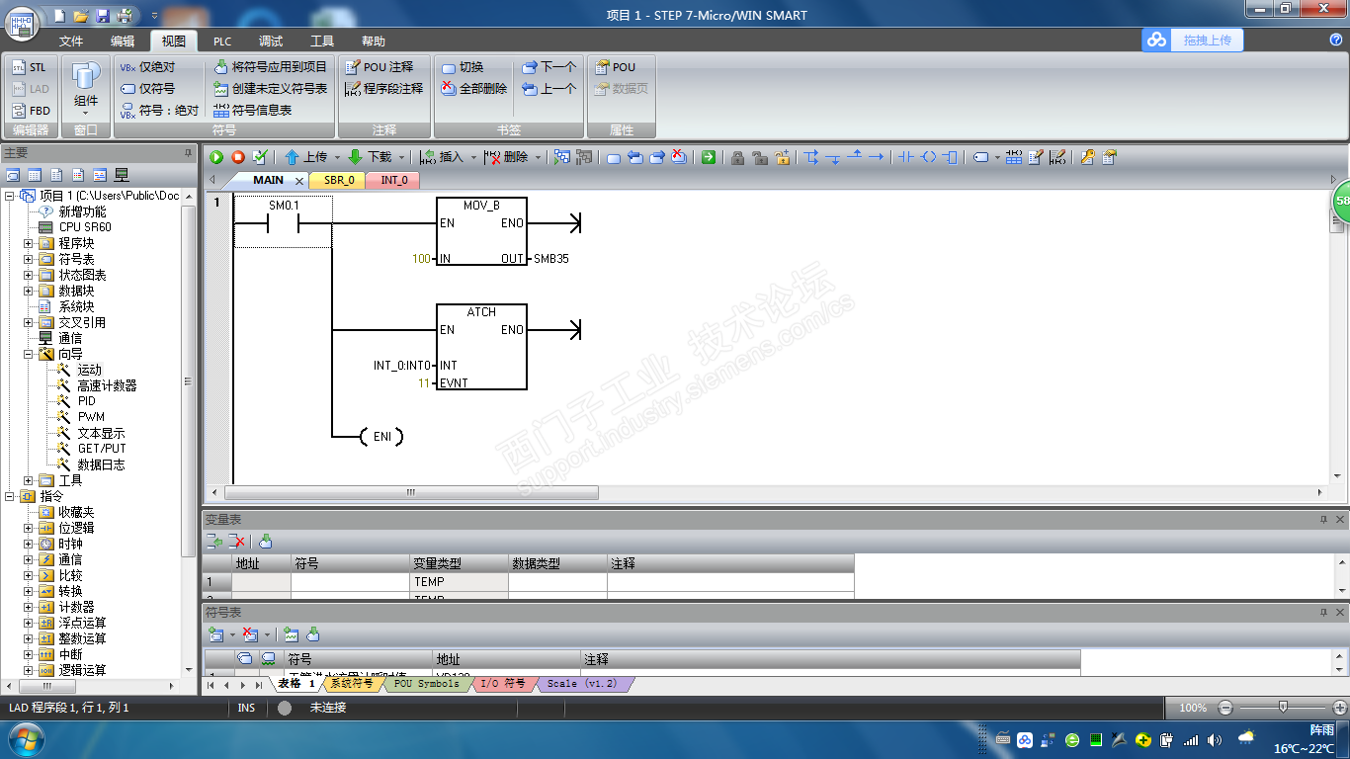Image resolution: width=1350 pixels, height=759 pixels.
Task: Open the 文件 ribbon tab
Action: (71, 41)
